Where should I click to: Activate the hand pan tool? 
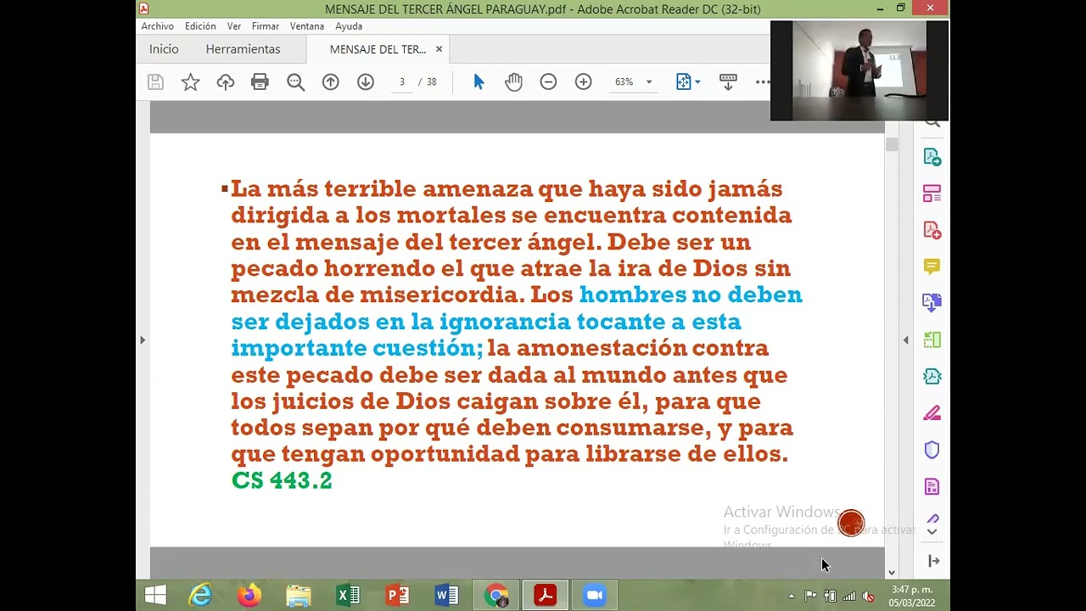click(513, 82)
